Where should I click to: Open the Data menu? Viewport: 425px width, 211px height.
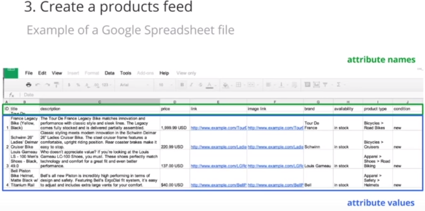pos(109,73)
